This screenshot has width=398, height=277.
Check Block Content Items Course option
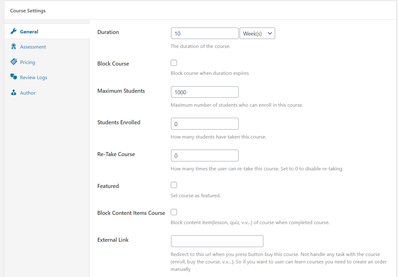[x=174, y=212]
